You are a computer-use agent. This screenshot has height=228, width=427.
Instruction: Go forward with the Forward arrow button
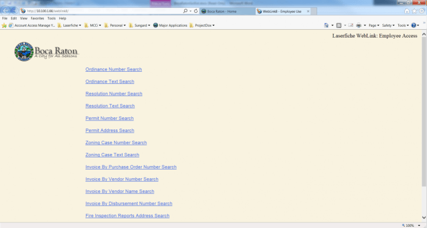pyautogui.click(x=14, y=11)
